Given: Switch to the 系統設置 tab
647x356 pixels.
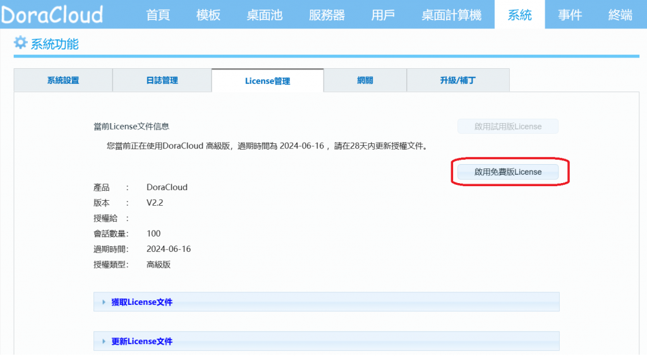Looking at the screenshot, I should pyautogui.click(x=63, y=80).
